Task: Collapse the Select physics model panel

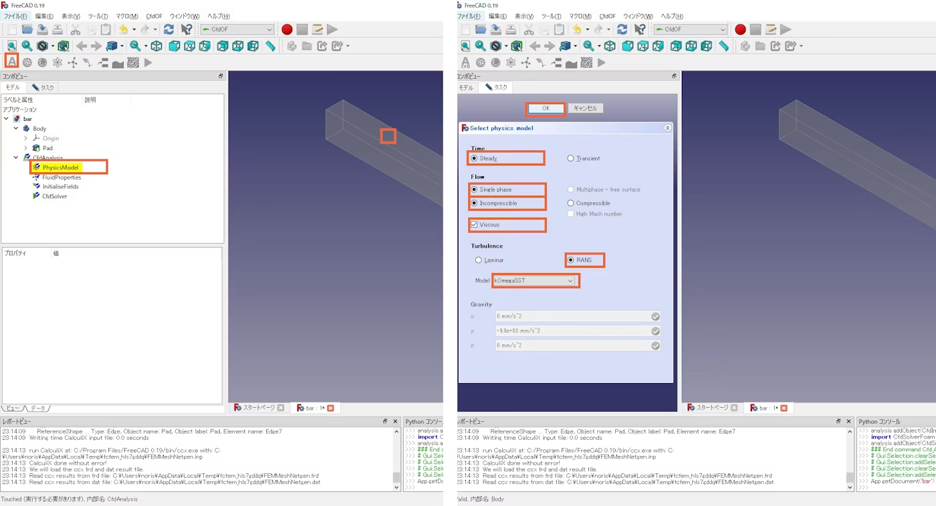Action: (x=667, y=128)
